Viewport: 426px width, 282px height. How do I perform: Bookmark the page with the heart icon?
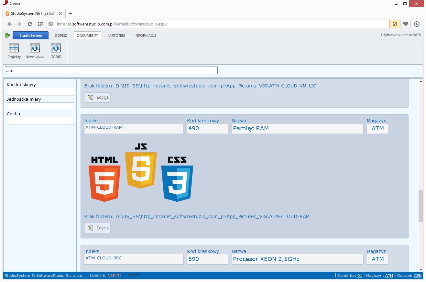pos(405,24)
